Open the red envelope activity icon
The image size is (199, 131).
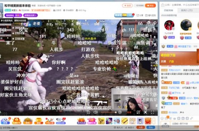point(16,121)
